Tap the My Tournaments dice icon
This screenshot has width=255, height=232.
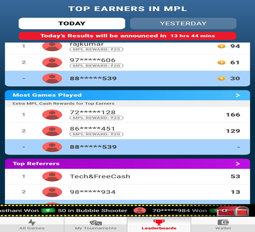[x=95, y=223]
